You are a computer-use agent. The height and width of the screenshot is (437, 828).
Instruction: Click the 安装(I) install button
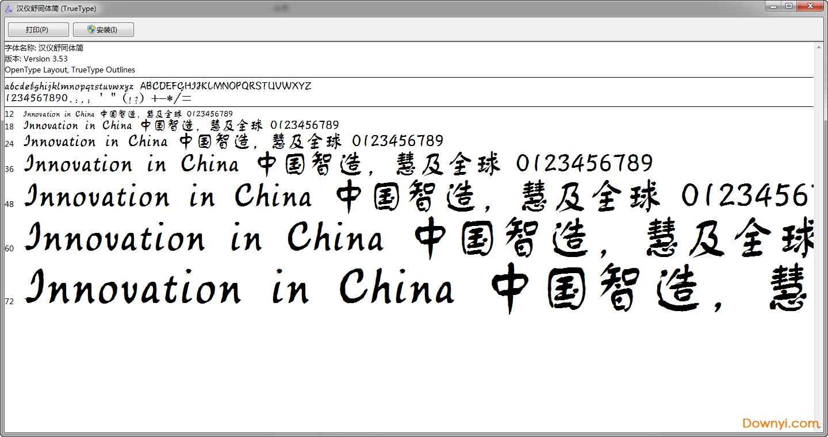tap(103, 30)
